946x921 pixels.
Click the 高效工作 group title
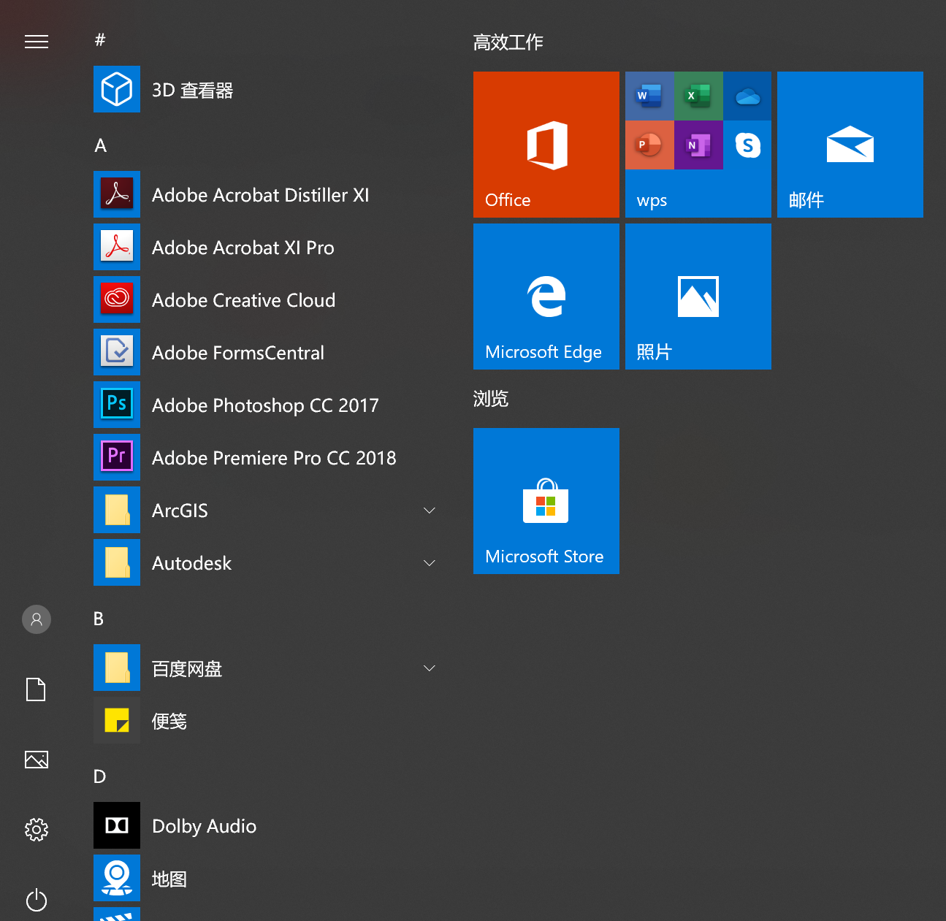(x=508, y=42)
